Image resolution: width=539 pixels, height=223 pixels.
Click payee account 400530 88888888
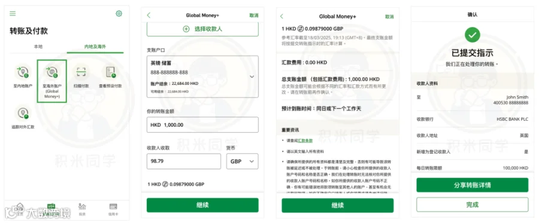(x=511, y=103)
